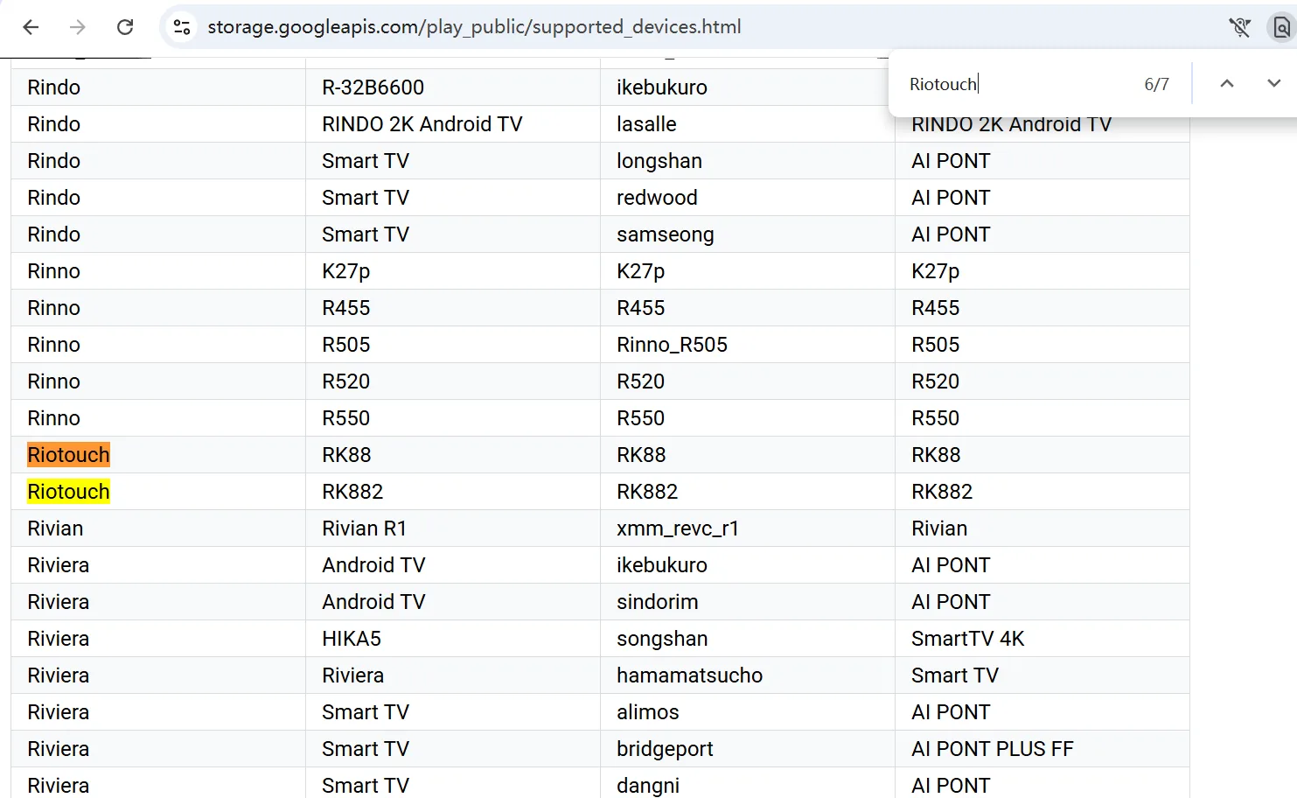Click the longshan device cell
The height and width of the screenshot is (798, 1297).
(748, 161)
